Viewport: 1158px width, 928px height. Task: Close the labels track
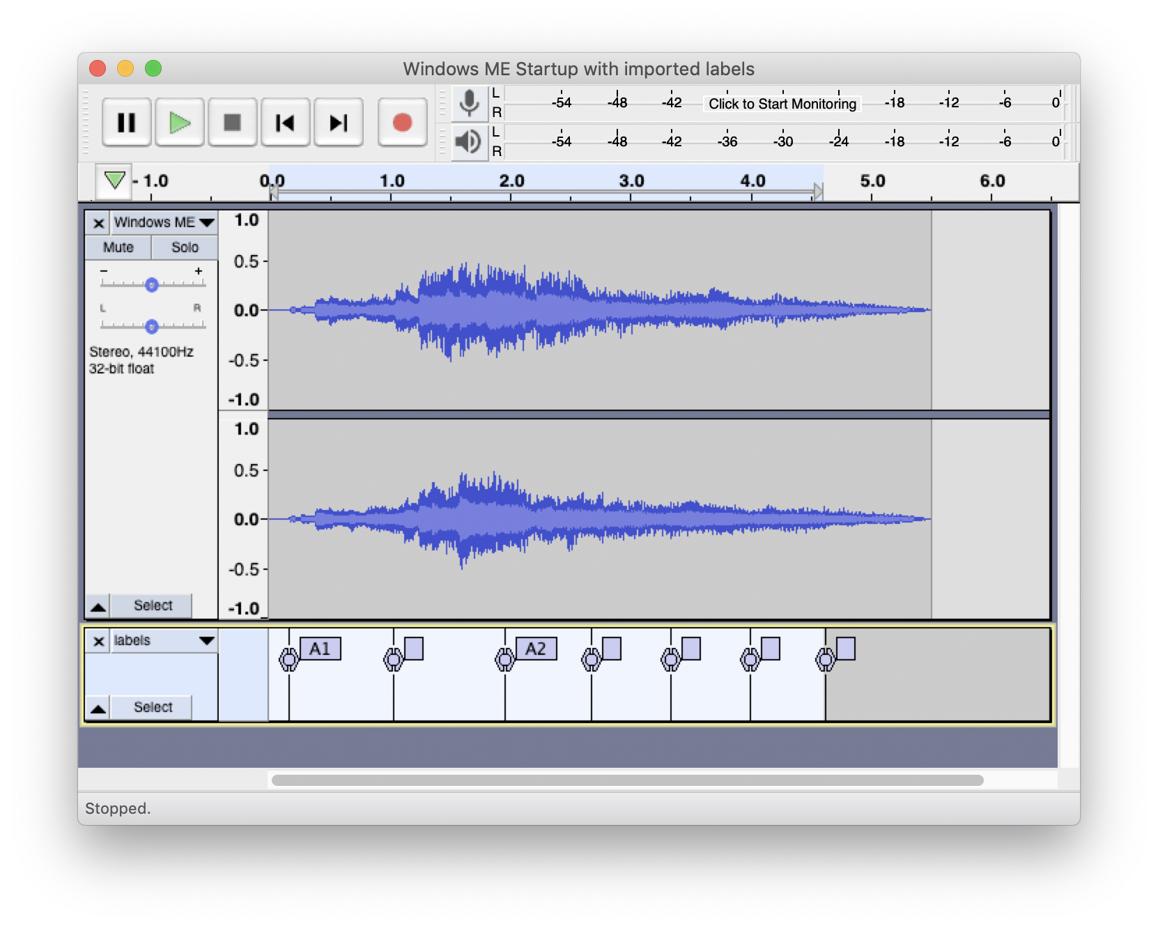click(x=98, y=641)
